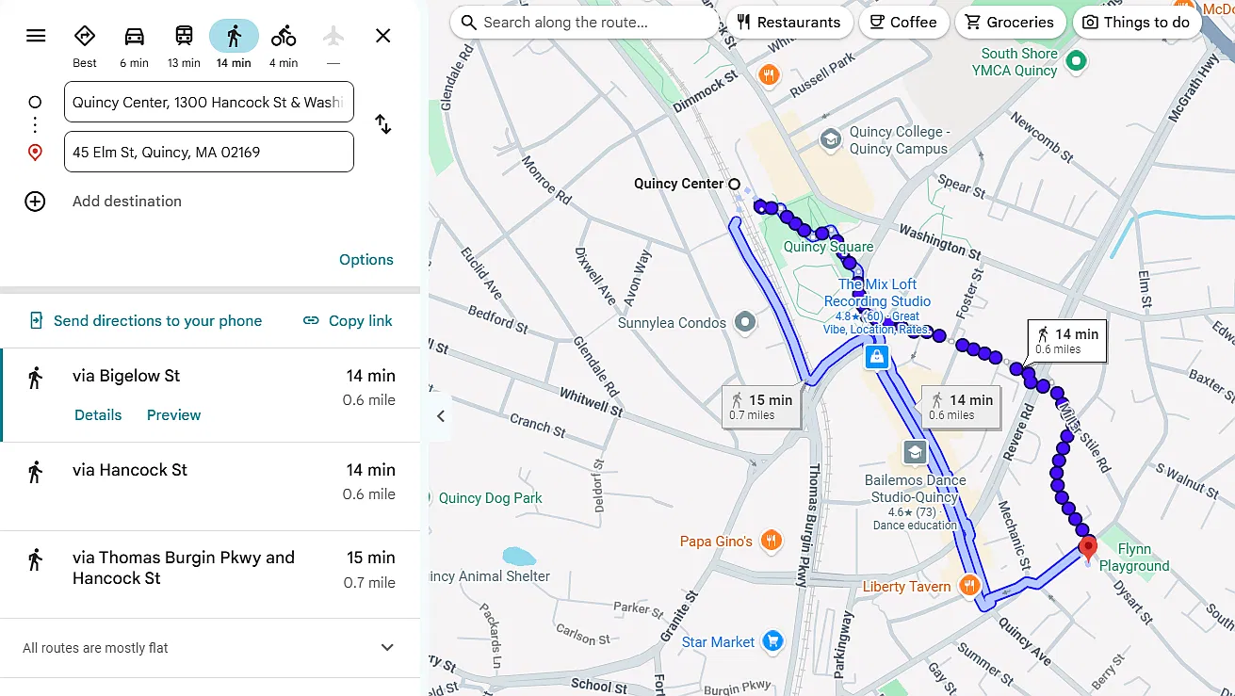This screenshot has height=696, width=1235.
Task: Click the Add destination plus icon
Action: point(35,201)
